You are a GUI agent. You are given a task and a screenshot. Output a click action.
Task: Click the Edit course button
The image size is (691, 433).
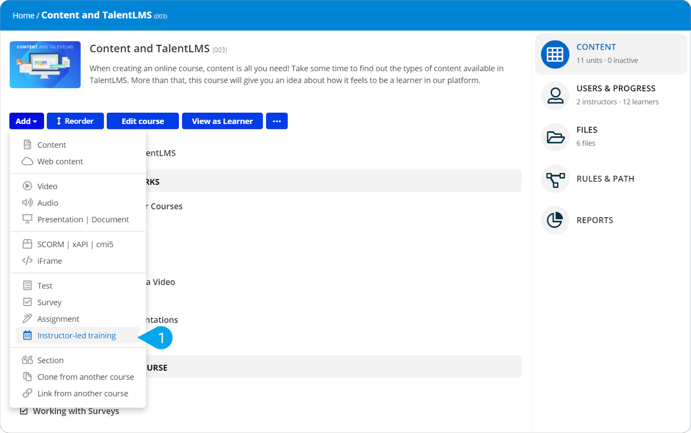tap(143, 121)
